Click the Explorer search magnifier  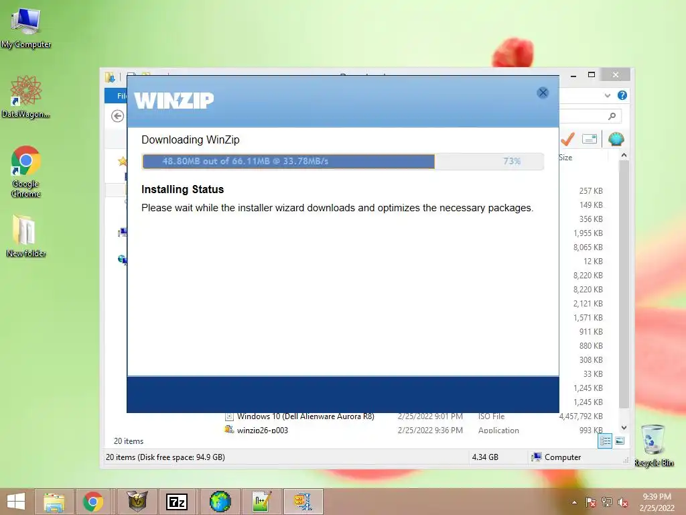pos(612,116)
